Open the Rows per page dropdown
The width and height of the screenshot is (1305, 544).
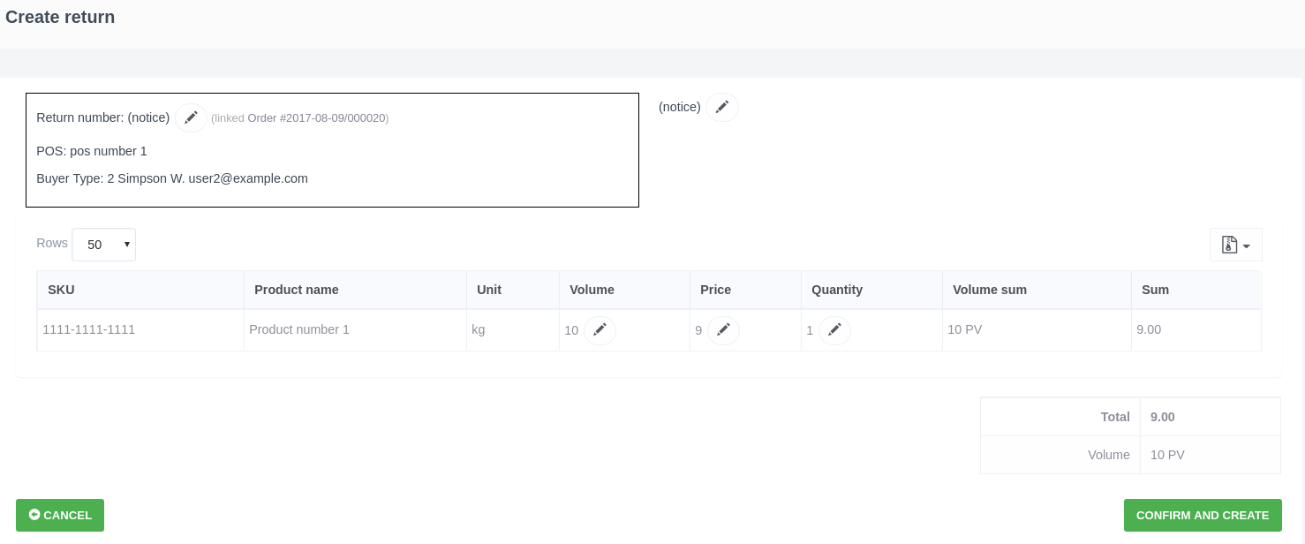point(103,245)
